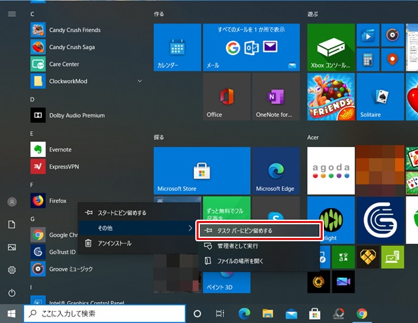Click the taskbar search box
Image resolution: width=418 pixels, height=323 pixels.
click(104, 314)
